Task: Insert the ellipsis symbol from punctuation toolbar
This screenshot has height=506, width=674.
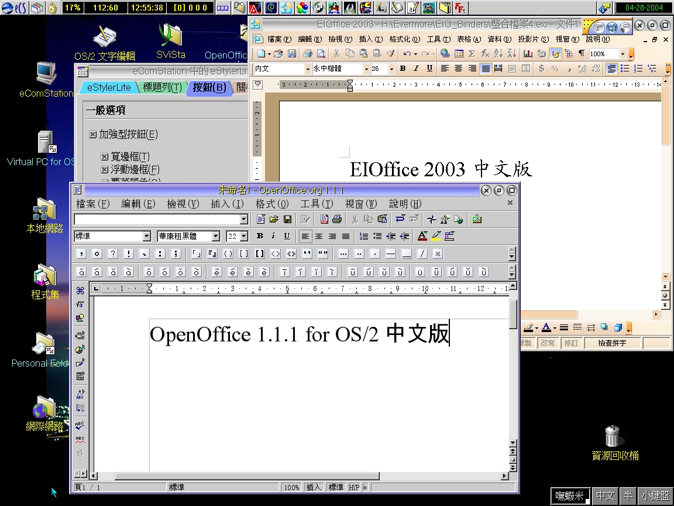Action: point(343,254)
